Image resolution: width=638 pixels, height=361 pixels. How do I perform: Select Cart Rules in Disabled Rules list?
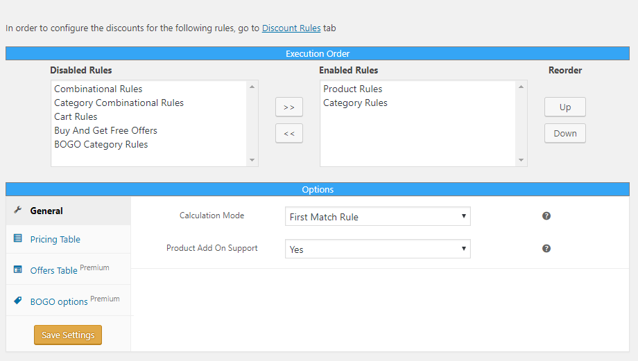76,116
